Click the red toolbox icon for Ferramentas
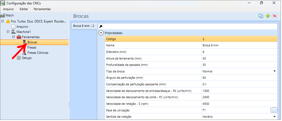Image resolution: width=282 pixels, height=121 pixels. click(x=19, y=37)
